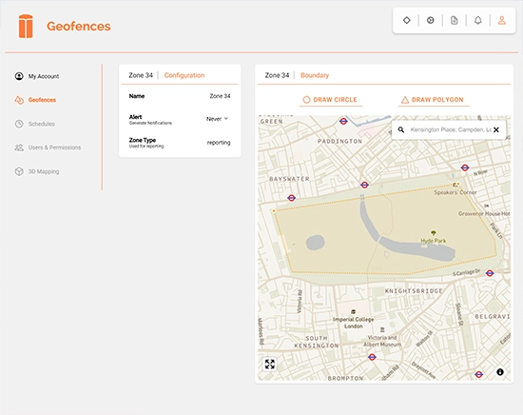Click the Zone 34 name field
523x415 pixels.
tap(180, 96)
